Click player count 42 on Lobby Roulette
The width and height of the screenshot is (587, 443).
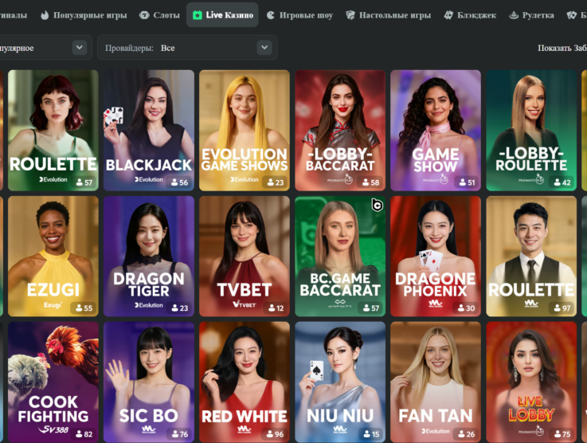click(x=562, y=182)
